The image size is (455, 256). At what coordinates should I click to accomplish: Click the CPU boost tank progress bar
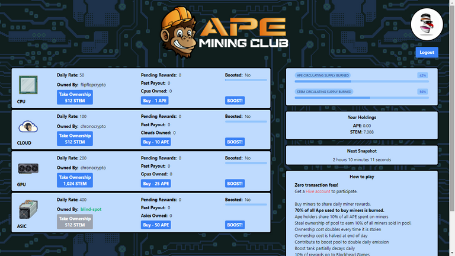click(246, 80)
